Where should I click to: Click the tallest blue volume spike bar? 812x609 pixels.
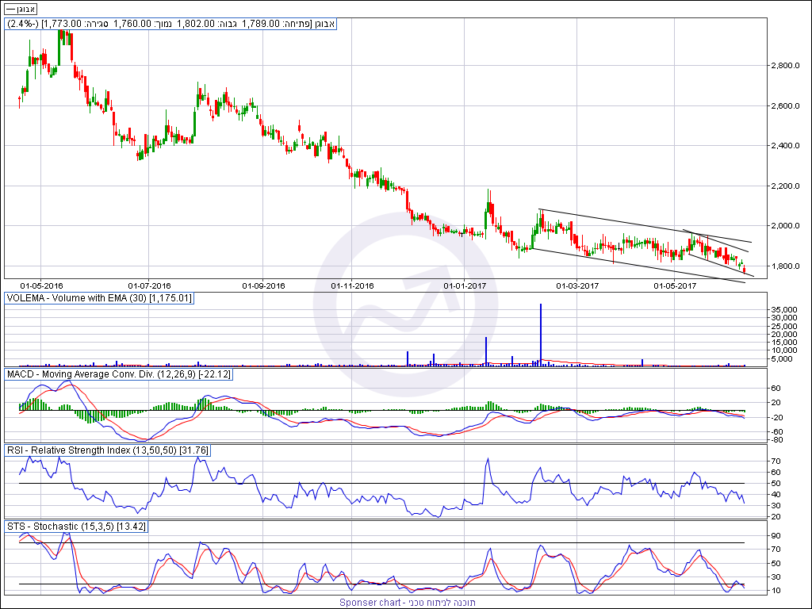(x=541, y=333)
